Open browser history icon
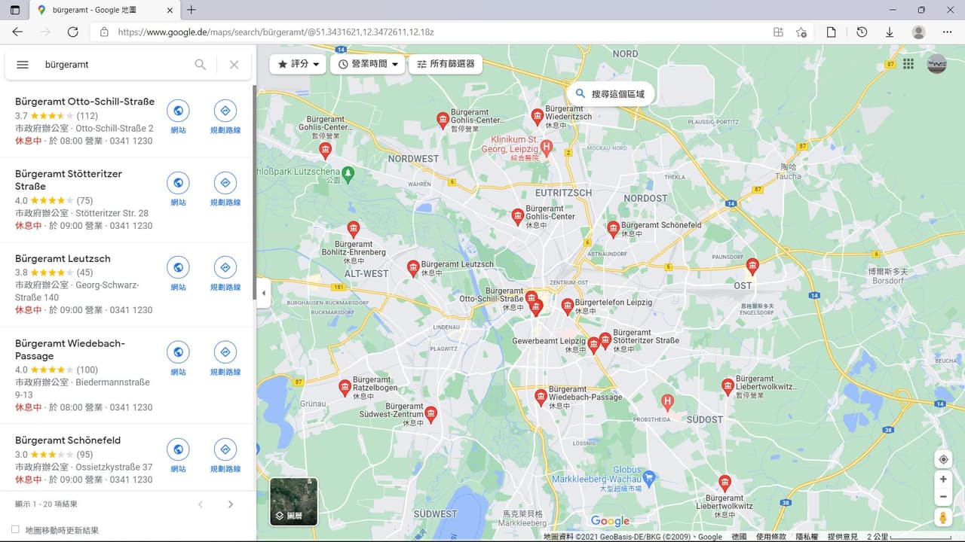Viewport: 965px width, 542px height. pyautogui.click(x=862, y=32)
